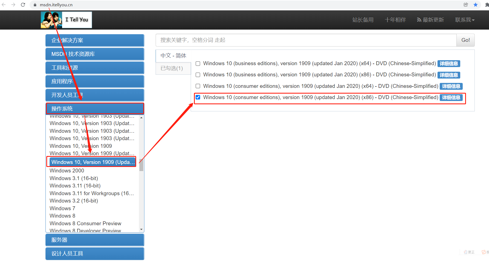Click the bookmark star icon
The image size is (489, 263).
(x=476, y=5)
